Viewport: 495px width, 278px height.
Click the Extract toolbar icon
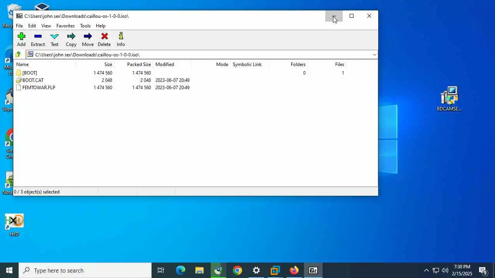pos(38,36)
